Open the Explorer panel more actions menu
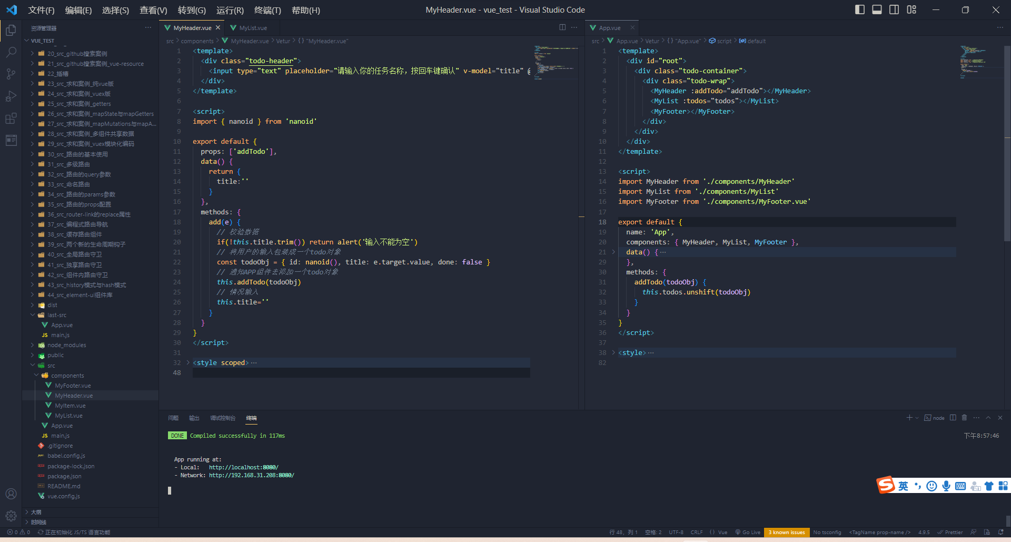Viewport: 1011px width, 542px height. (148, 28)
